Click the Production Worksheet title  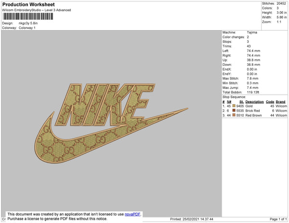(x=28, y=5)
